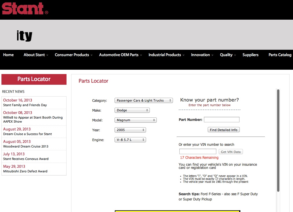
Task: Click the Parts Locator page heading
Action: click(x=93, y=81)
